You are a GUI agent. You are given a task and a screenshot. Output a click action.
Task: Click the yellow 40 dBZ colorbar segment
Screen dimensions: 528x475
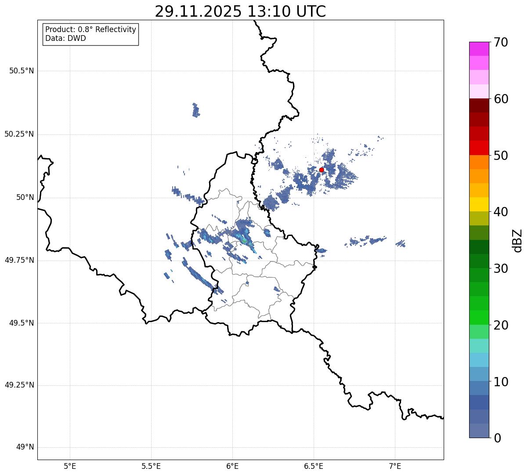tap(479, 204)
